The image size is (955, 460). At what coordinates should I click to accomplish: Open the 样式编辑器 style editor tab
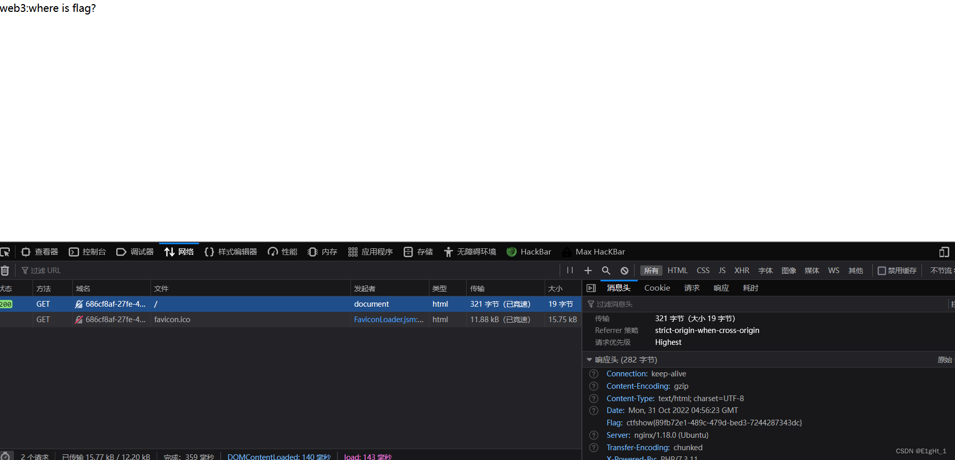[x=231, y=252]
